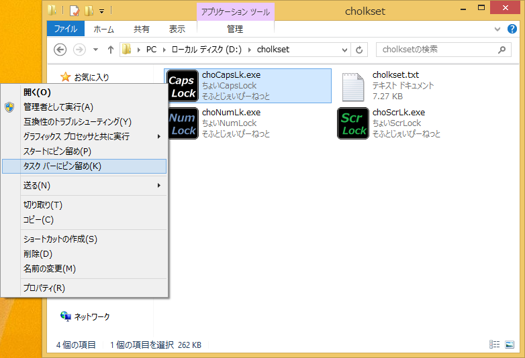The image size is (525, 358).
Task: Go up one folder level
Action: (x=111, y=50)
